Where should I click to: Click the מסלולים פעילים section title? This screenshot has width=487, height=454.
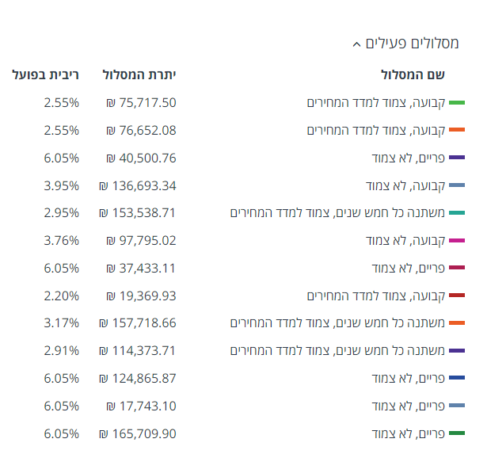point(413,43)
